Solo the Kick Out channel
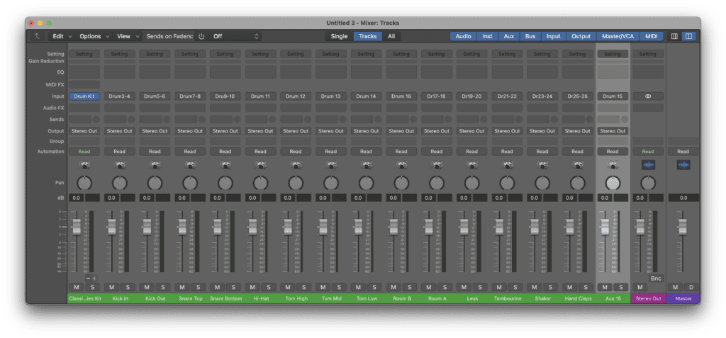Screen dimensions: 726x338 [163, 288]
